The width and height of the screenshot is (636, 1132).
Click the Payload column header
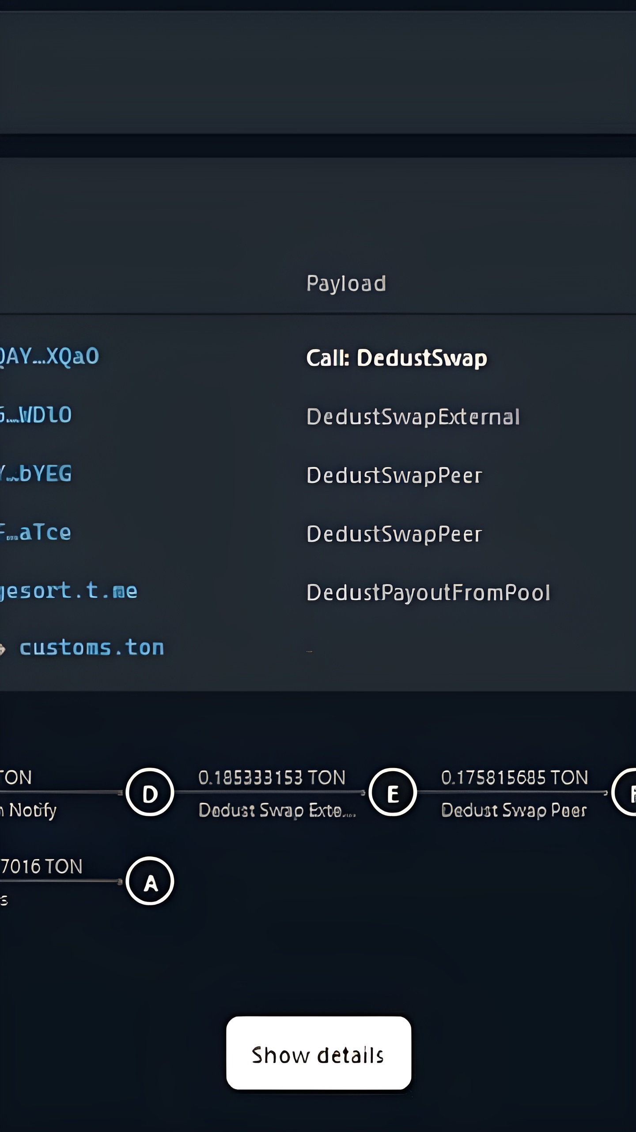(x=346, y=283)
